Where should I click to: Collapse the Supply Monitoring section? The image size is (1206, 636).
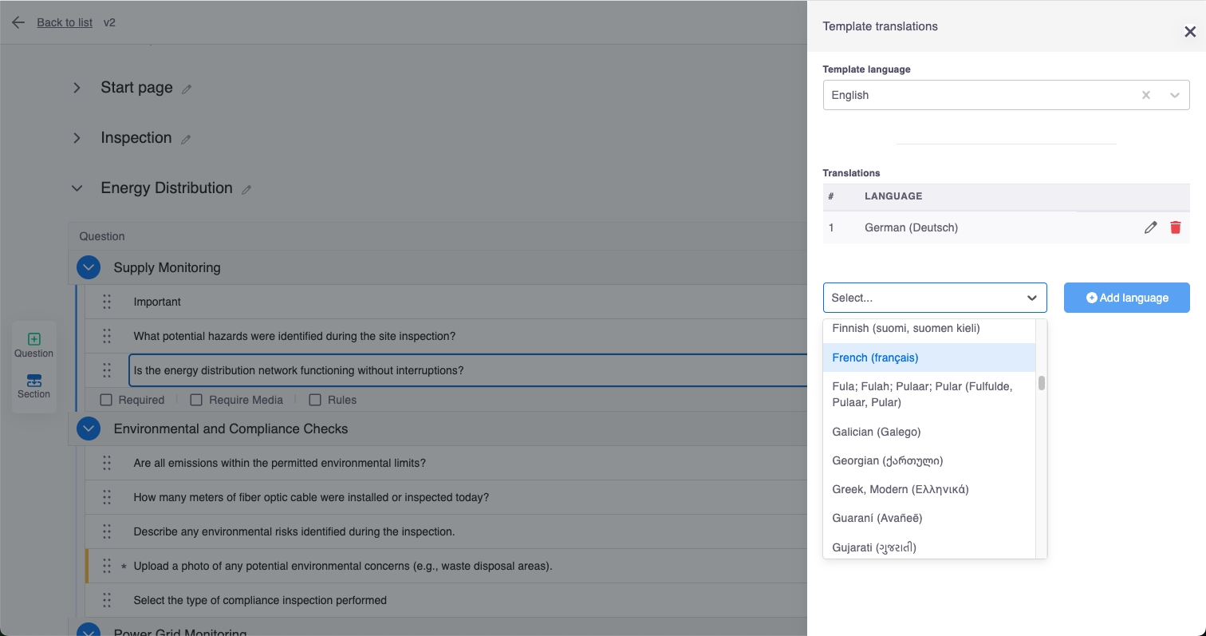pos(89,267)
